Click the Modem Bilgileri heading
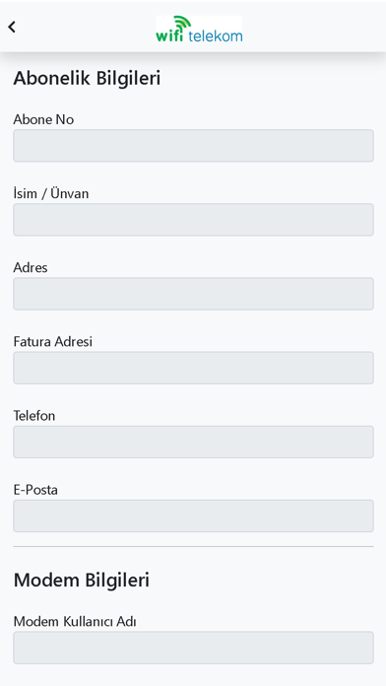The image size is (386, 686). pyautogui.click(x=82, y=581)
